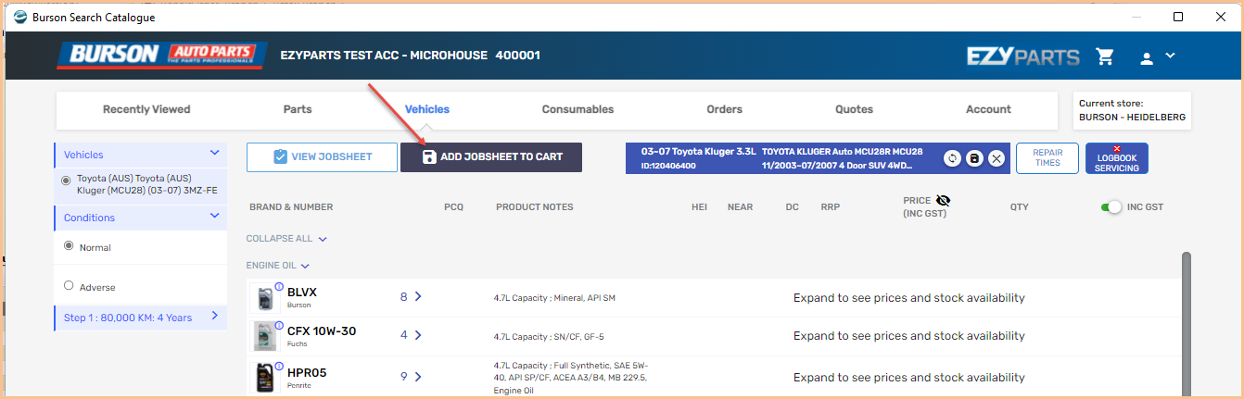Image resolution: width=1244 pixels, height=399 pixels.
Task: Collapse the Conditions sidebar section
Action: click(x=215, y=217)
